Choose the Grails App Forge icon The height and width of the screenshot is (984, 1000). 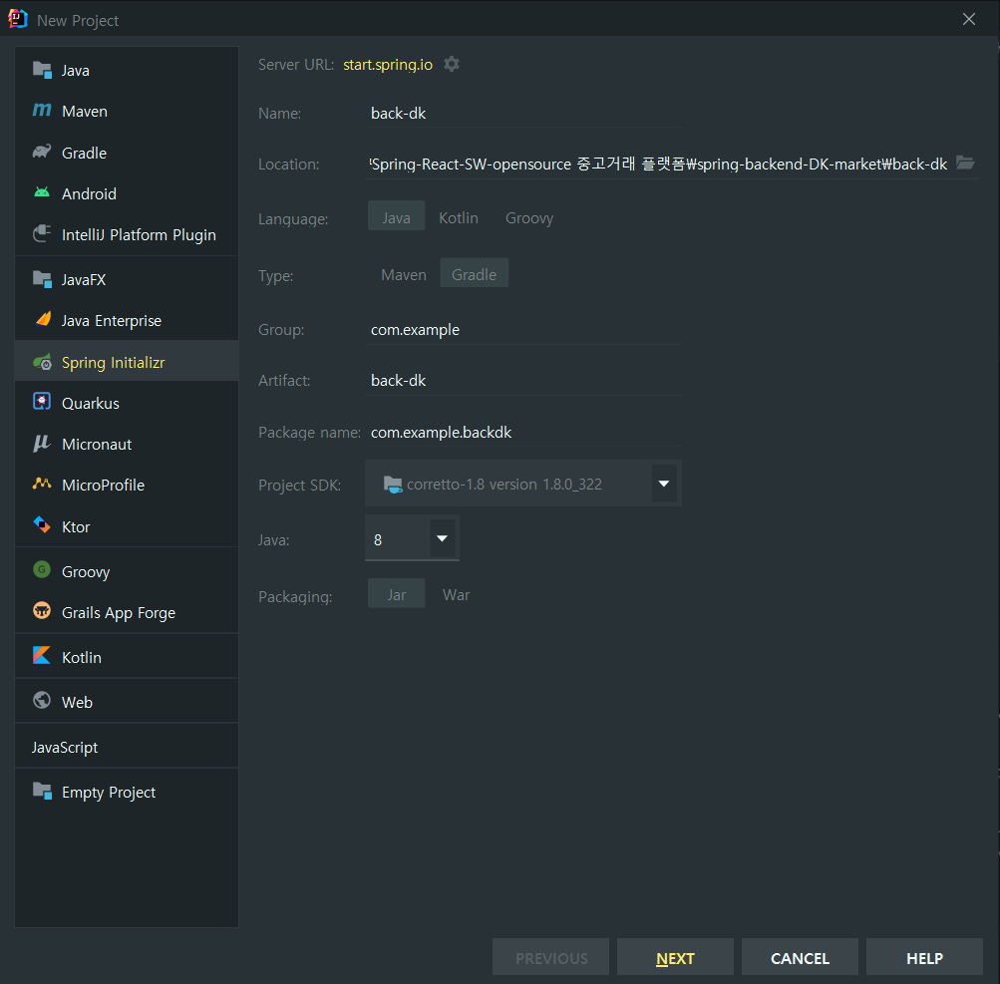(42, 611)
